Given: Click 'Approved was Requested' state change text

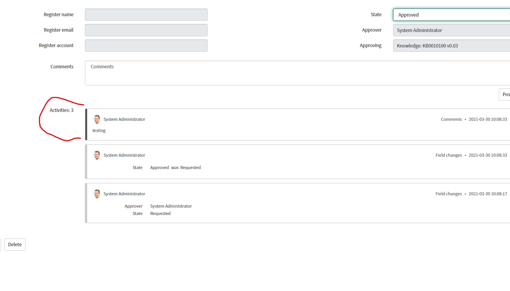Looking at the screenshot, I should point(176,167).
